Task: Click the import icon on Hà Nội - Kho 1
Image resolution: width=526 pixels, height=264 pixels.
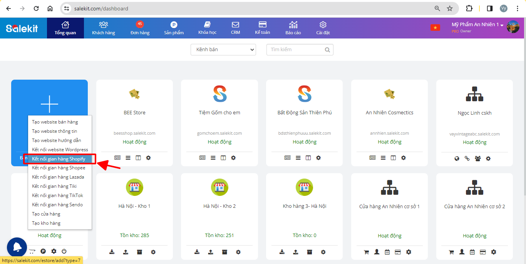Action: pyautogui.click(x=112, y=252)
